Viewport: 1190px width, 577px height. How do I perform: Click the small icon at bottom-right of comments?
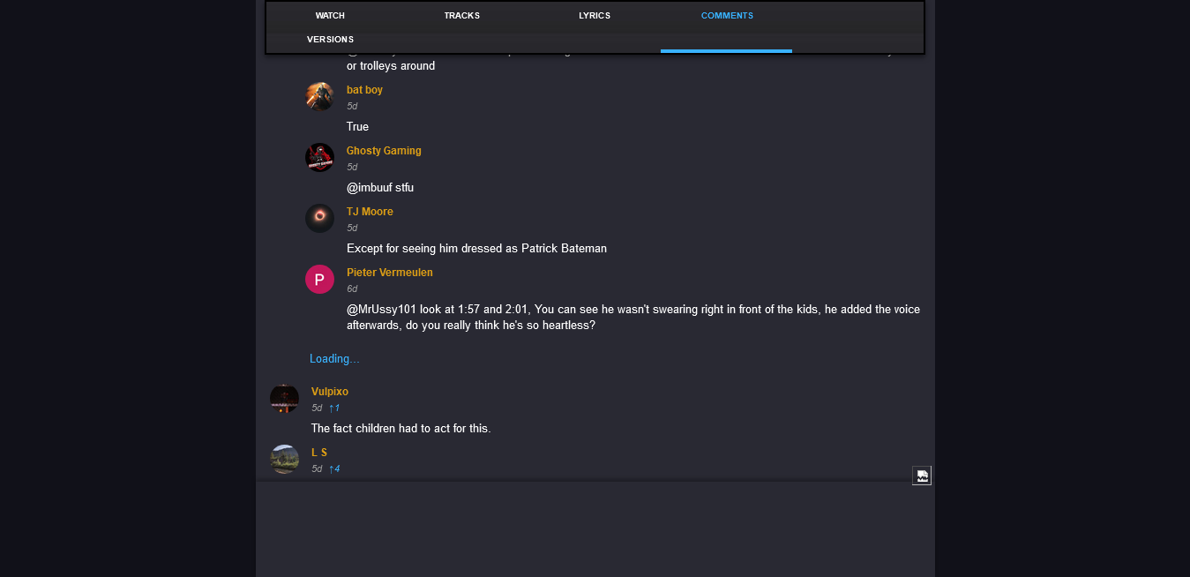[922, 476]
